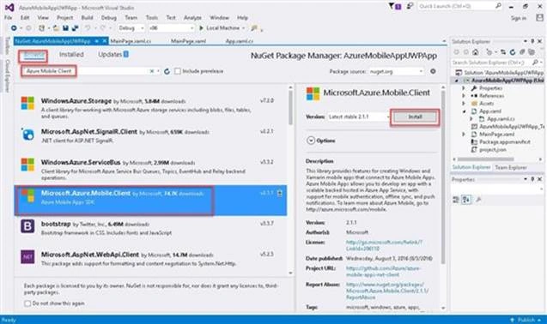Expand the Assets folder node
The height and width of the screenshot is (324, 547).
pos(464,104)
